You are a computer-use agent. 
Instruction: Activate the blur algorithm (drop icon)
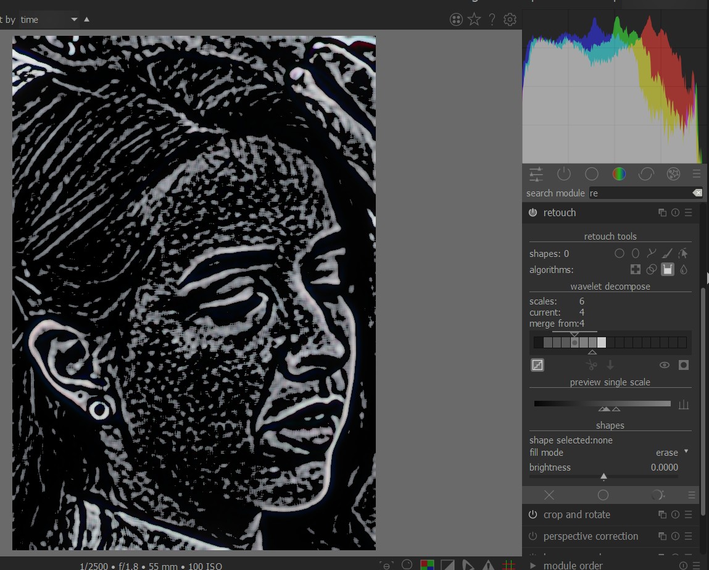point(683,270)
